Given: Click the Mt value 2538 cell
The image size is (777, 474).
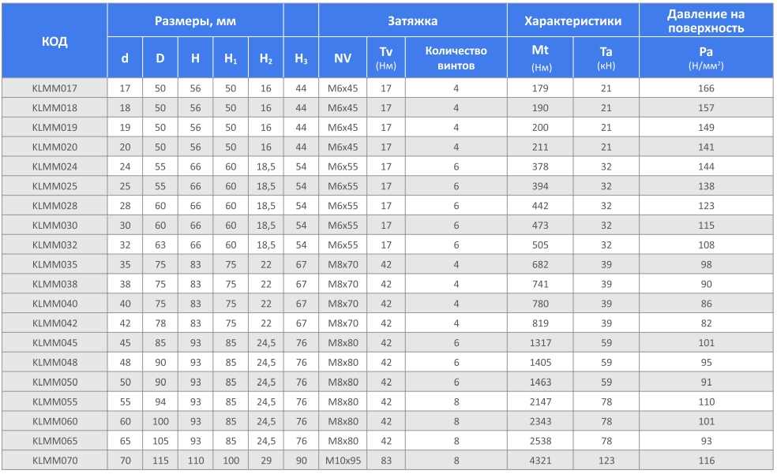Looking at the screenshot, I should pyautogui.click(x=540, y=440).
